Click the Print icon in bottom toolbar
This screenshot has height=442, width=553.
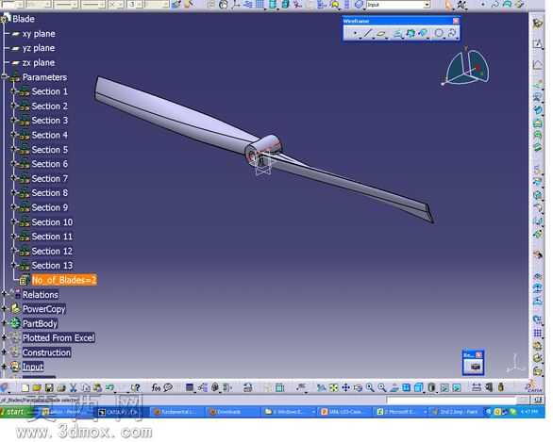click(61, 387)
